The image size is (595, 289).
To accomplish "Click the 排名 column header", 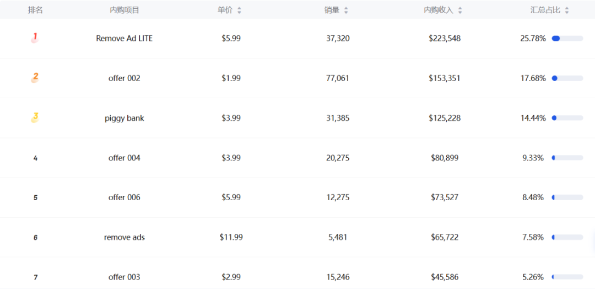I will pyautogui.click(x=35, y=10).
